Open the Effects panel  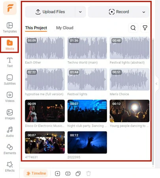click(x=10, y=167)
